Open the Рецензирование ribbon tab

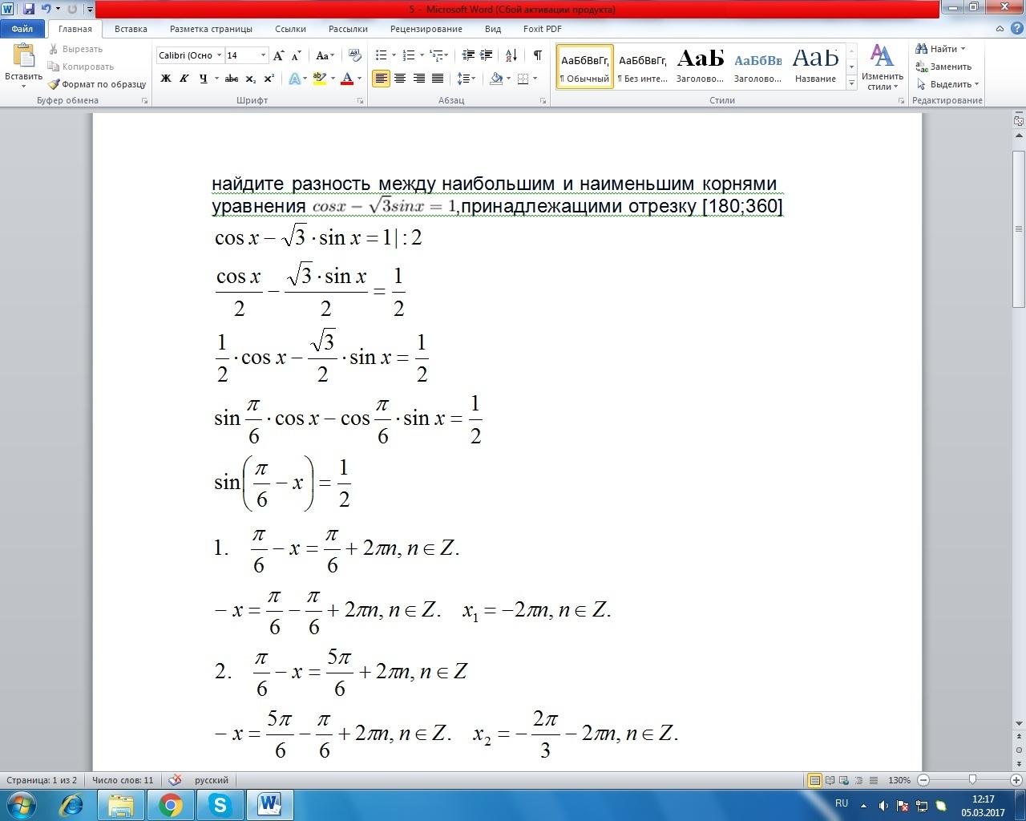(x=426, y=29)
